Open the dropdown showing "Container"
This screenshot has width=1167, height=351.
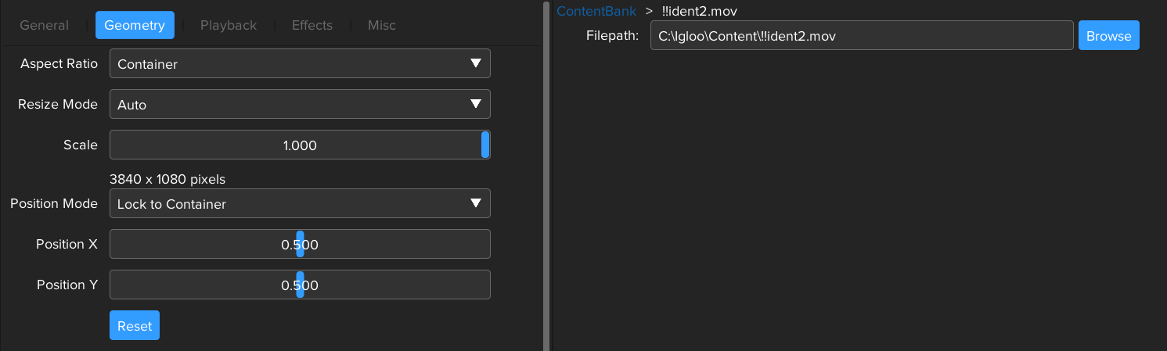[x=300, y=64]
